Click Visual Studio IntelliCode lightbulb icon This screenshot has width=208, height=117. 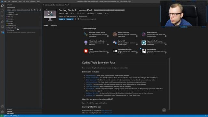coord(86,43)
